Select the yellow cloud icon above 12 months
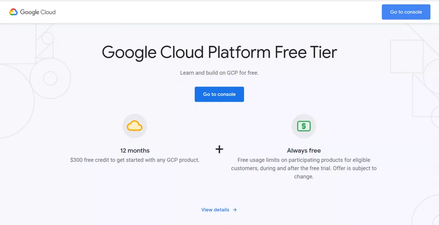Screen dimensions: 439x225 point(135,125)
